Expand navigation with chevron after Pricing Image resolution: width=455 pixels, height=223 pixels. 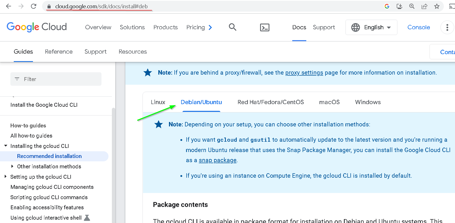(x=210, y=27)
